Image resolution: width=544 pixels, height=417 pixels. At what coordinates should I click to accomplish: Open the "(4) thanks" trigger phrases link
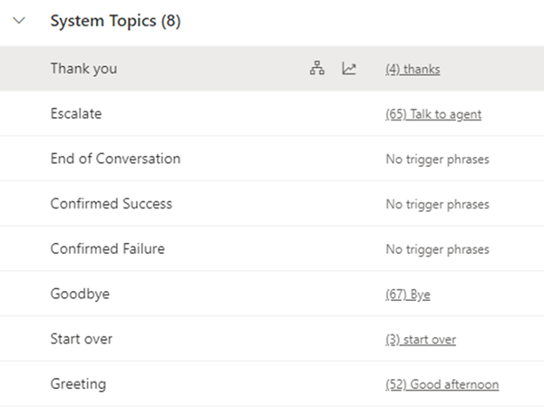tap(413, 69)
